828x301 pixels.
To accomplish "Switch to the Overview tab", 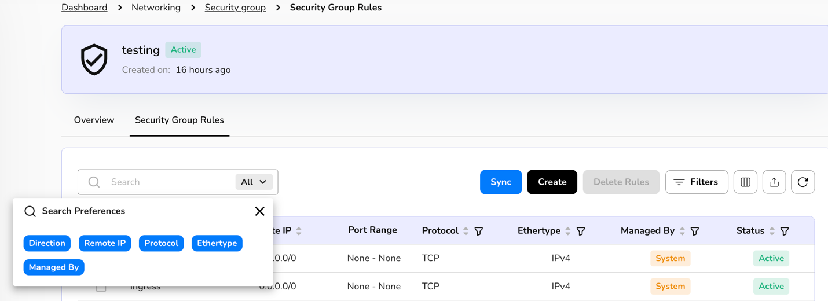I will coord(94,120).
